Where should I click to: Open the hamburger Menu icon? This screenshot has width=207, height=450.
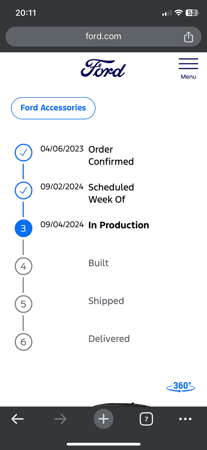point(188,69)
